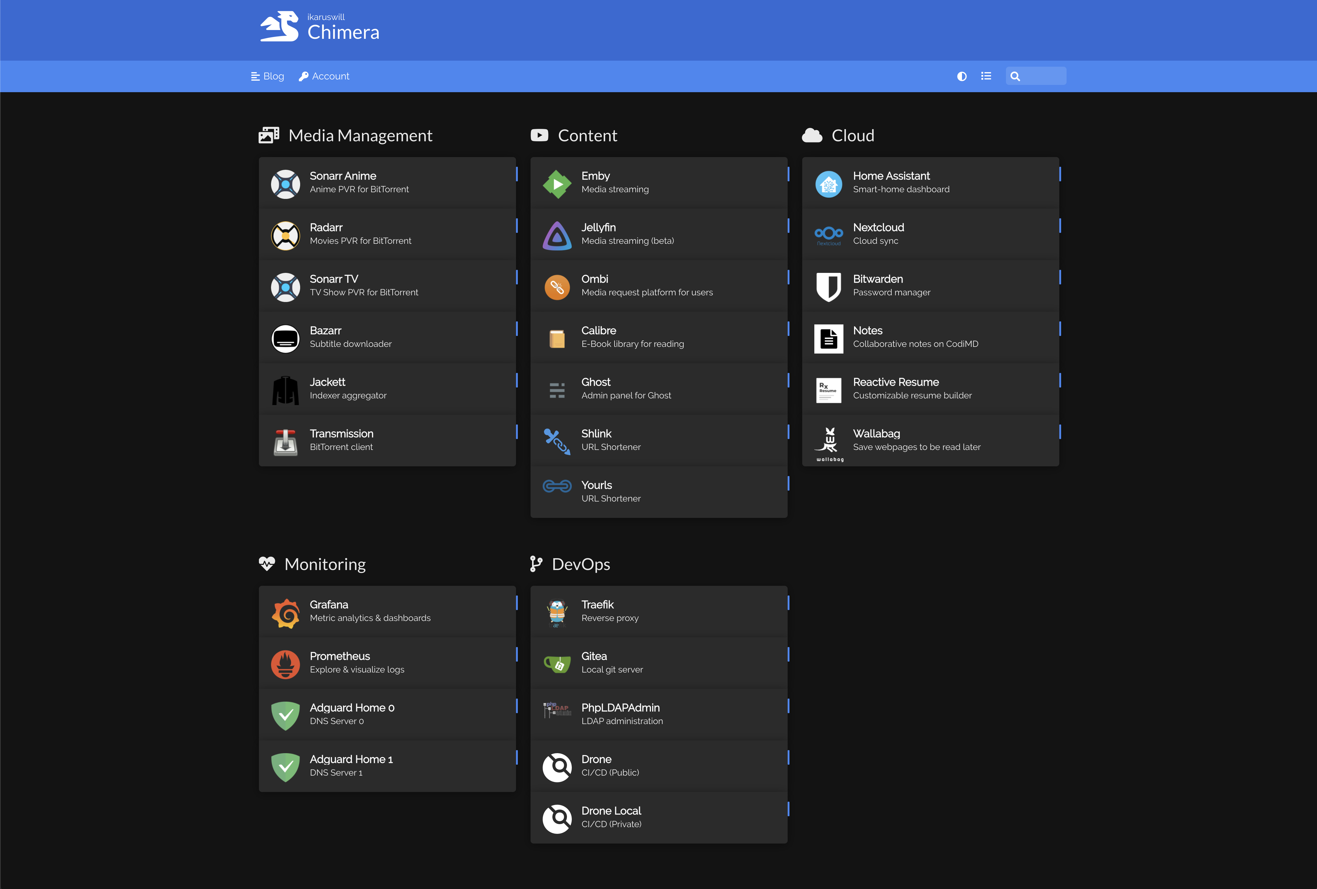Click the Jellyfin triangle icon
The width and height of the screenshot is (1317, 889).
click(557, 235)
